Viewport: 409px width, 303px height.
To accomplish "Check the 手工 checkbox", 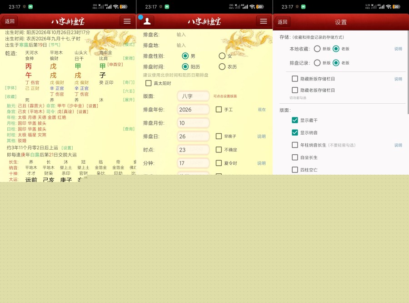I will pyautogui.click(x=219, y=110).
